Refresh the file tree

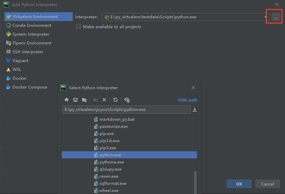pyautogui.click(x=115, y=100)
